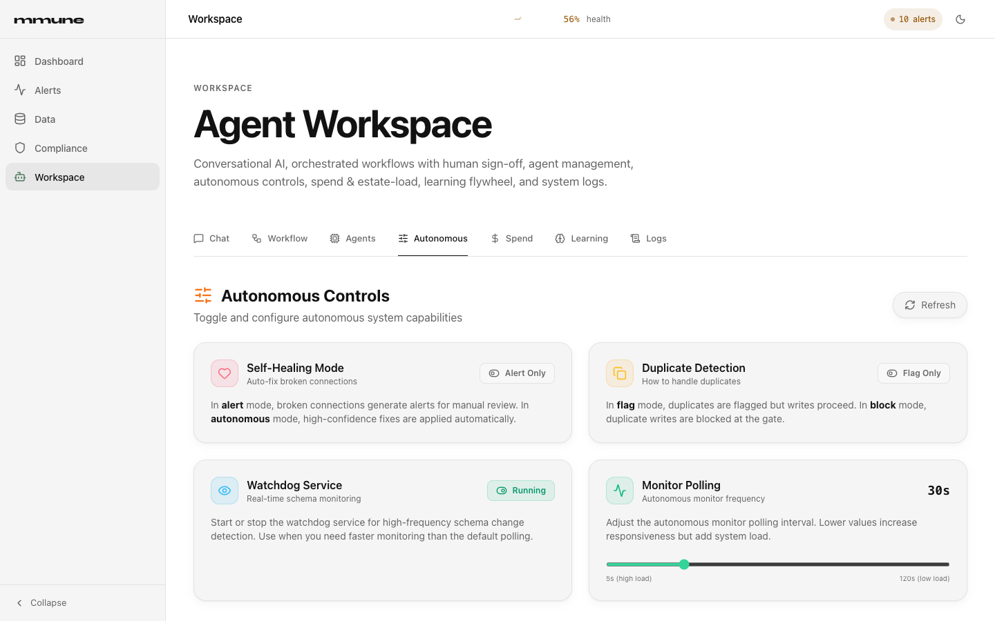Image resolution: width=995 pixels, height=621 pixels.
Task: Click the 56% health indicator
Action: pyautogui.click(x=587, y=19)
